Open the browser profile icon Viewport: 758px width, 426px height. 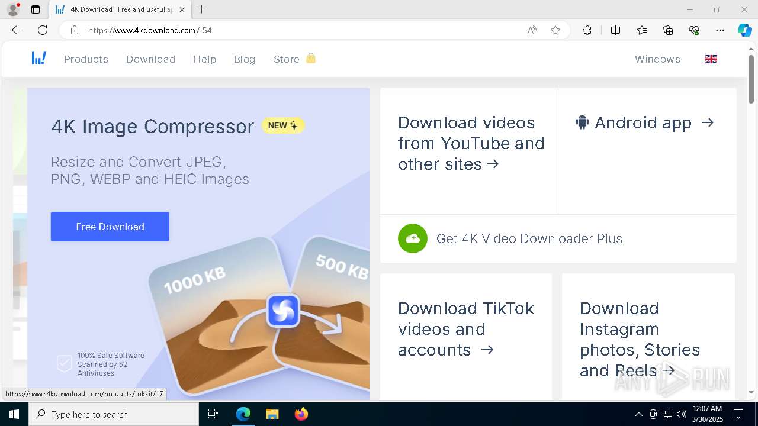click(13, 9)
